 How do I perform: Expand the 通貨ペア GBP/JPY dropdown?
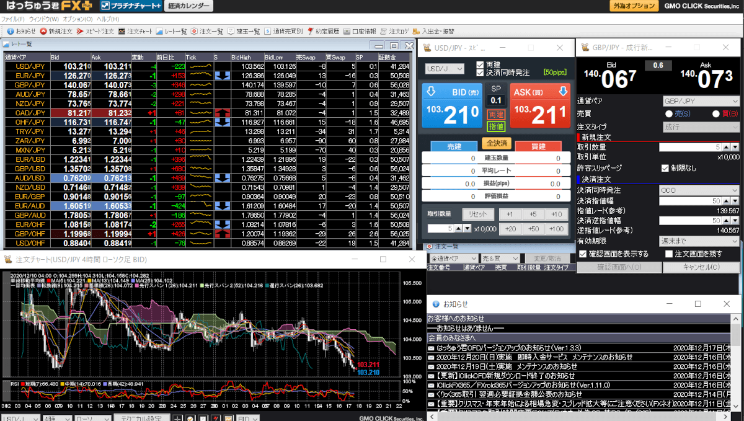coord(699,101)
